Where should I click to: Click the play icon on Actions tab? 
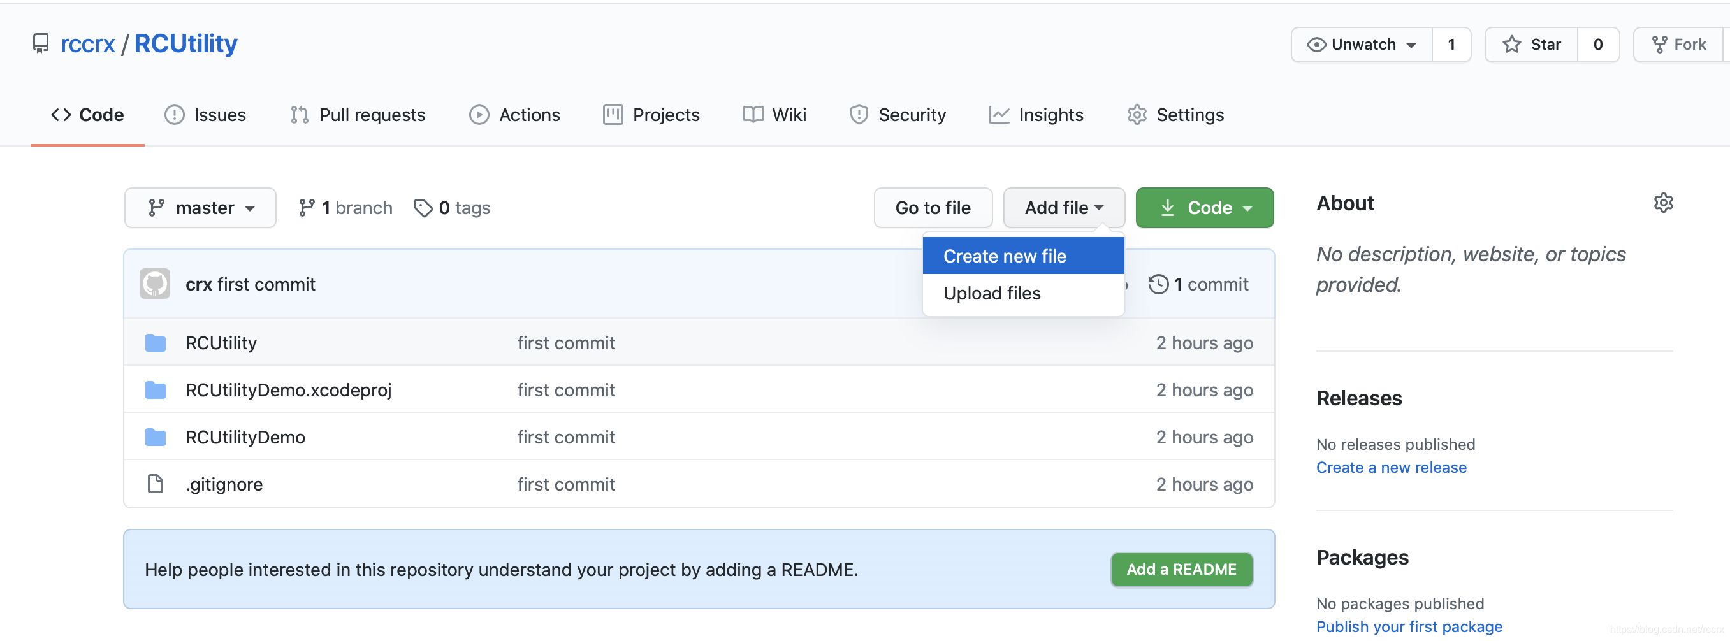479,115
